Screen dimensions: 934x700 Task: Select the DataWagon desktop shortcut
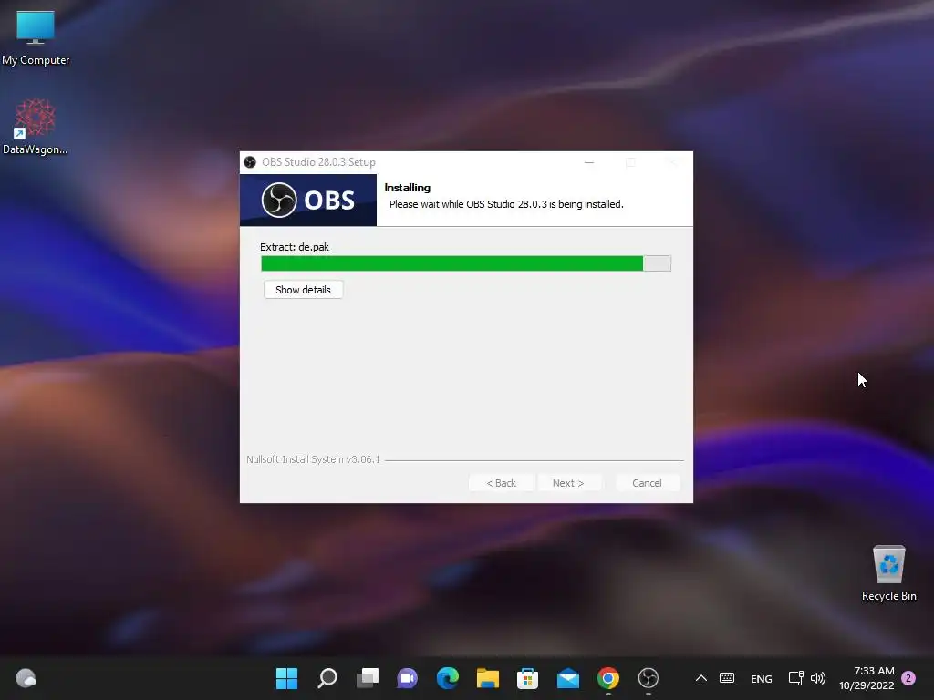click(36, 127)
